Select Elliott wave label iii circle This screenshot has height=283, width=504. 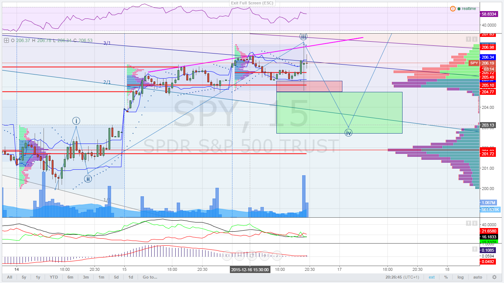[x=303, y=36]
